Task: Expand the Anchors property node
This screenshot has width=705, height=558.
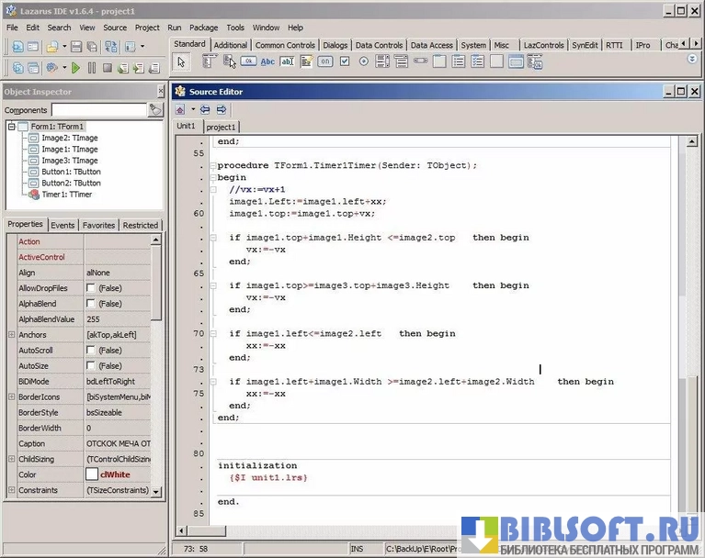Action: coord(11,335)
